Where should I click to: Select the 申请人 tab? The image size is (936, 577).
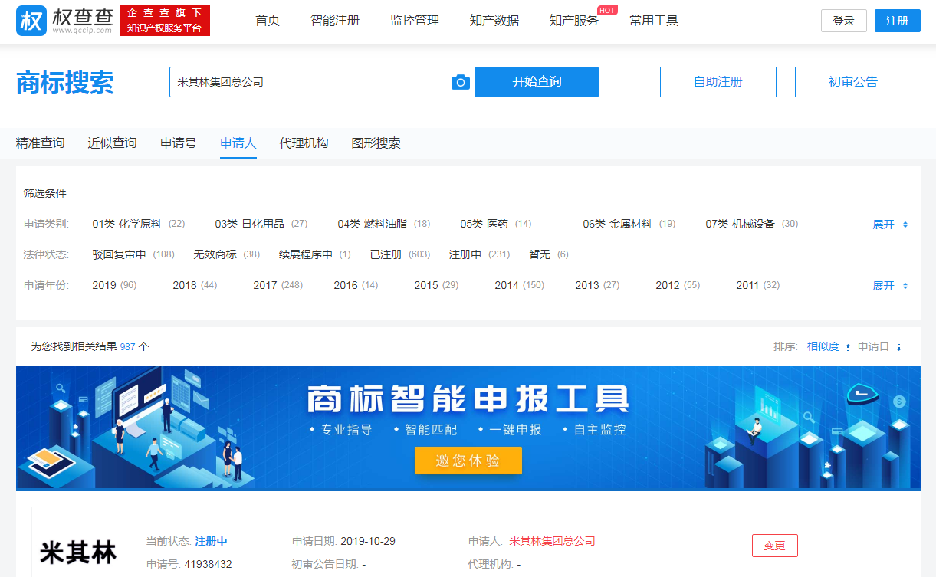pyautogui.click(x=238, y=143)
